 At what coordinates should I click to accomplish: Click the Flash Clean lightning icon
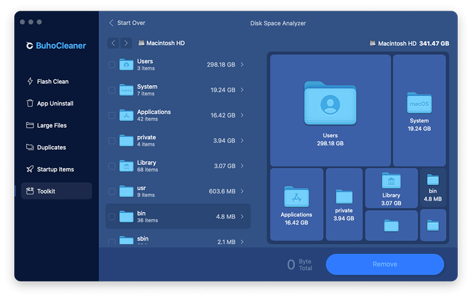pyautogui.click(x=30, y=81)
